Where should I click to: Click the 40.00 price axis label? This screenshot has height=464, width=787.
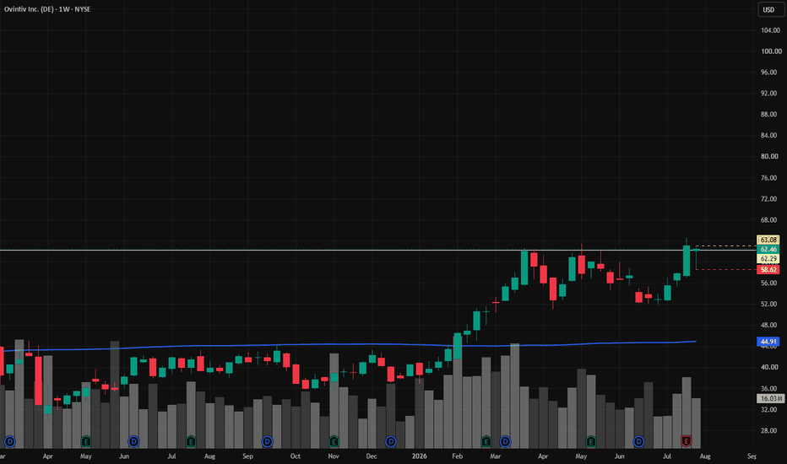click(x=768, y=367)
